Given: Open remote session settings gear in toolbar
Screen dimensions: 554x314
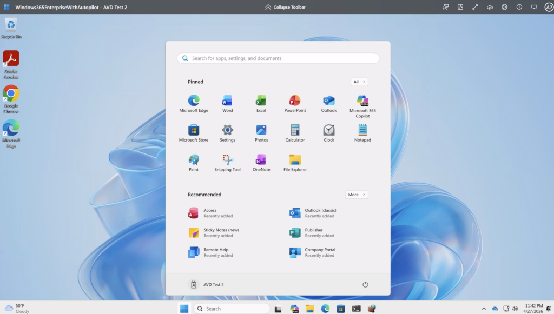Looking at the screenshot, I should pos(504,7).
